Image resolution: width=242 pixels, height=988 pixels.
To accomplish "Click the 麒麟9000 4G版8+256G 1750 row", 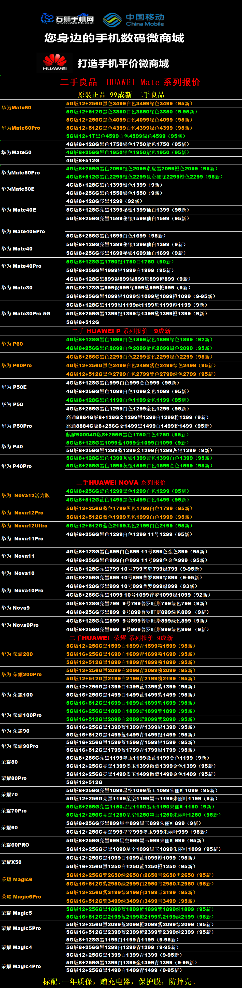I will 153,435.
